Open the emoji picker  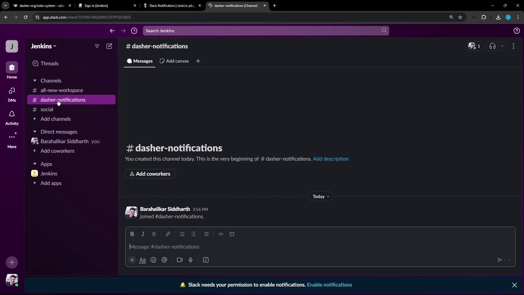[x=154, y=260]
